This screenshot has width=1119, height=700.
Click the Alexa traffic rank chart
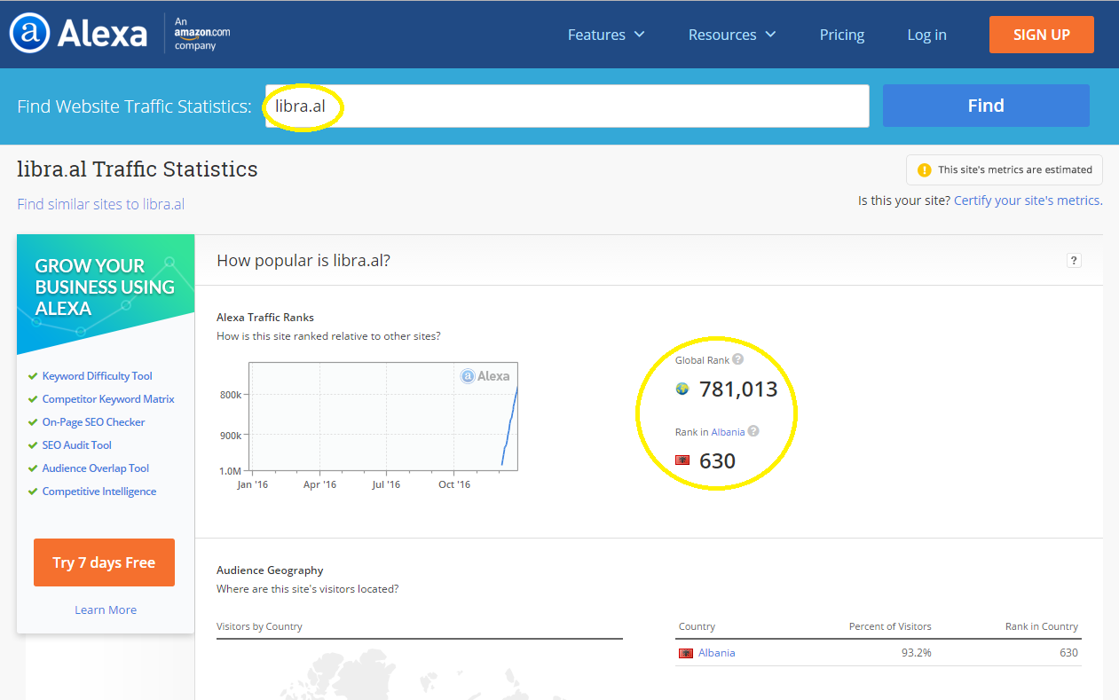pyautogui.click(x=382, y=416)
